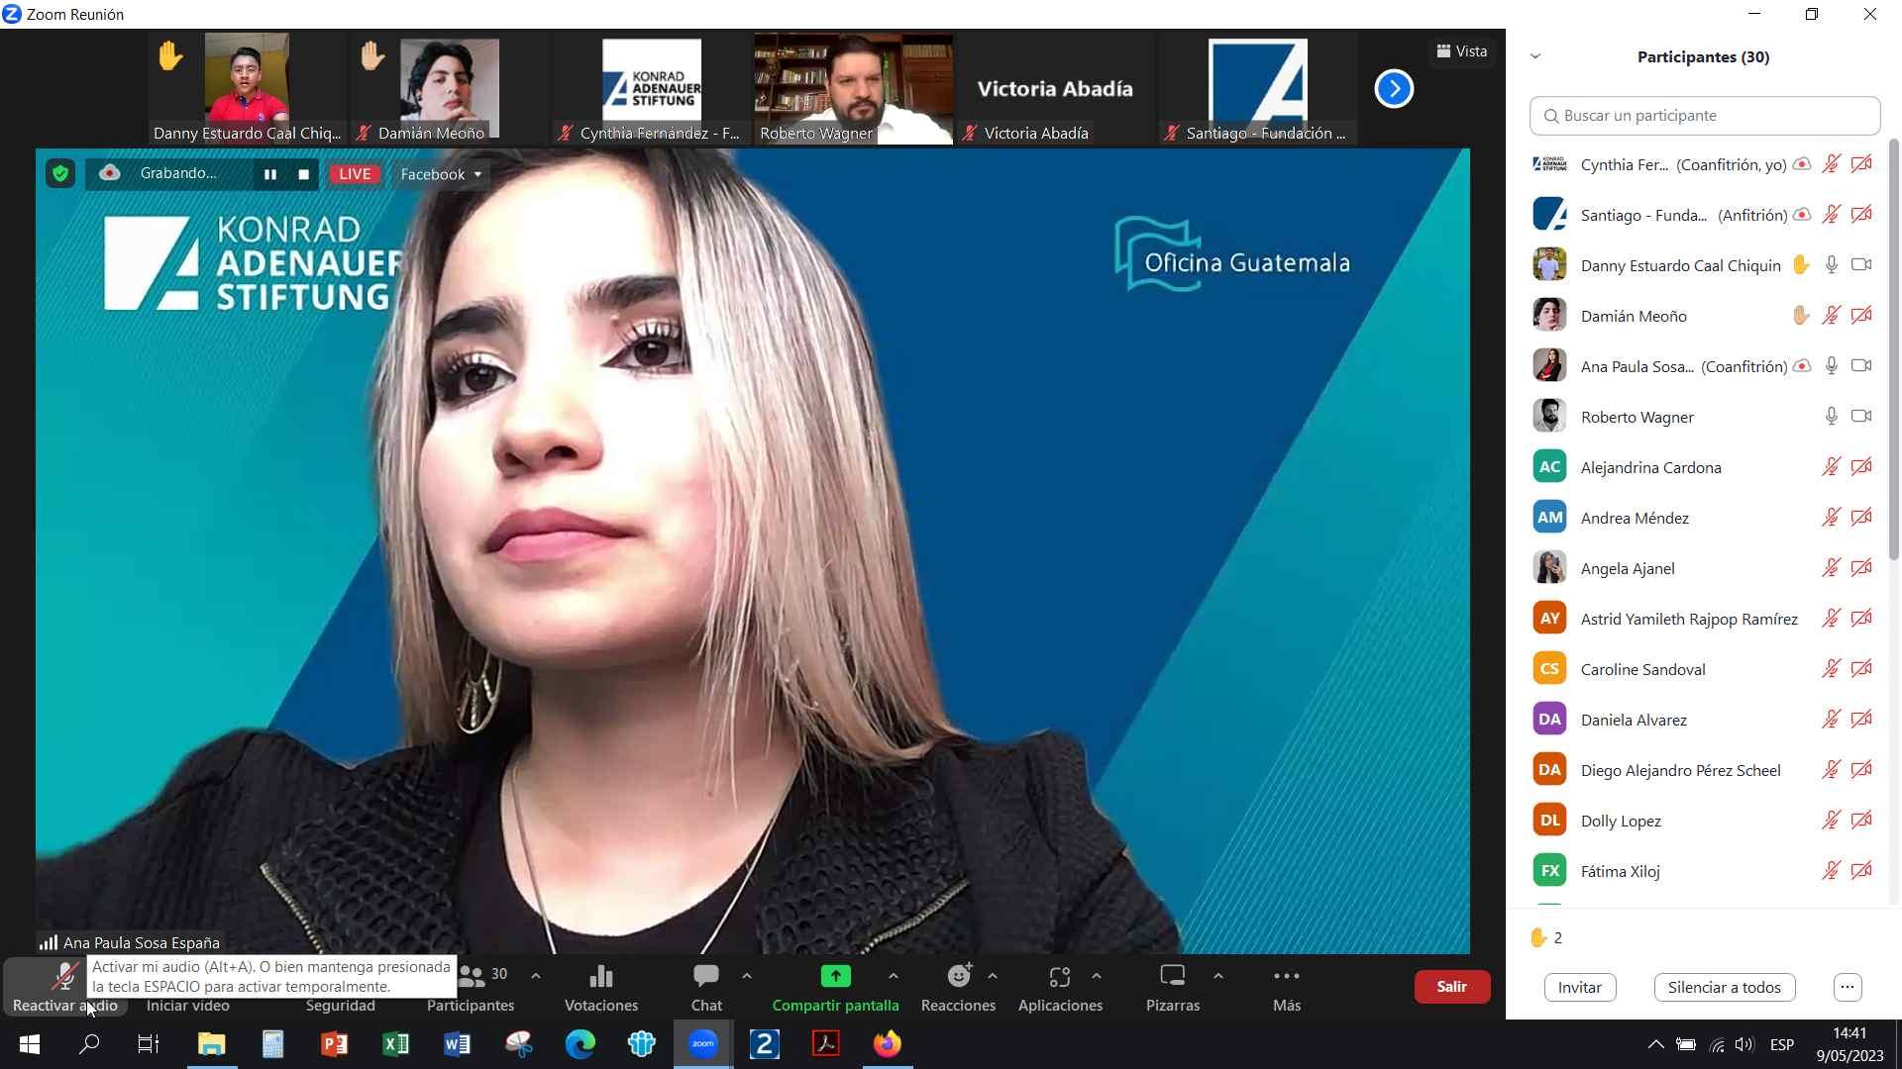
Task: Click the green encryption shield icon
Action: (60, 174)
